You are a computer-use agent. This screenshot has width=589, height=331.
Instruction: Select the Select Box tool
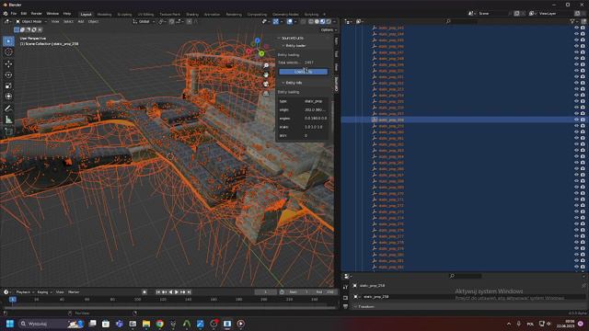(8, 40)
